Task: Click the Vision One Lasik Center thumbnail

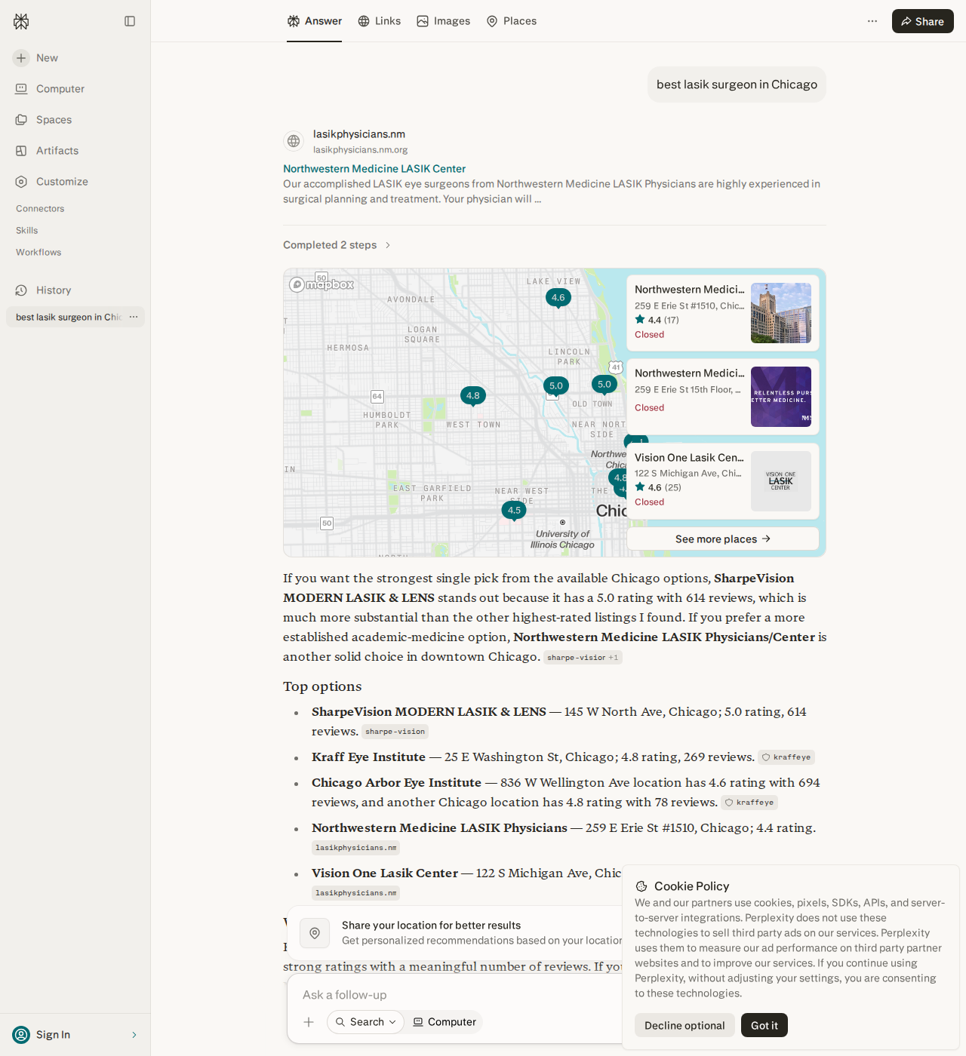Action: [781, 481]
